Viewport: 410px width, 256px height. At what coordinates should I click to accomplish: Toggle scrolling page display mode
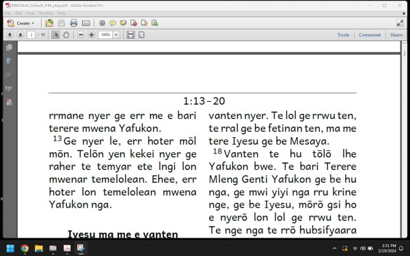point(131,35)
